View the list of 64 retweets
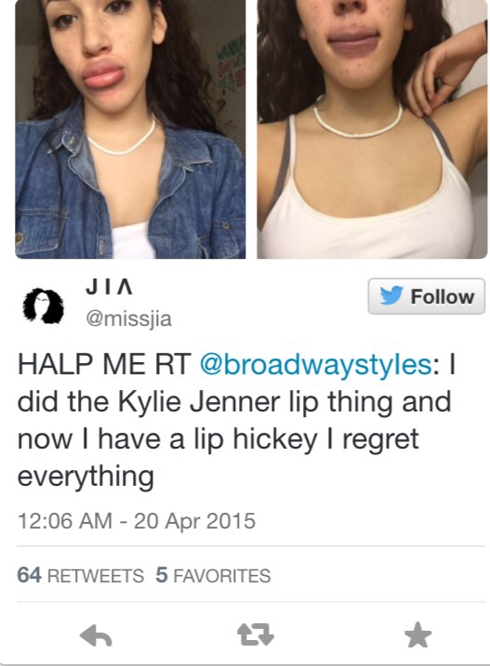Screen dimensions: 490x666 (x=80, y=576)
